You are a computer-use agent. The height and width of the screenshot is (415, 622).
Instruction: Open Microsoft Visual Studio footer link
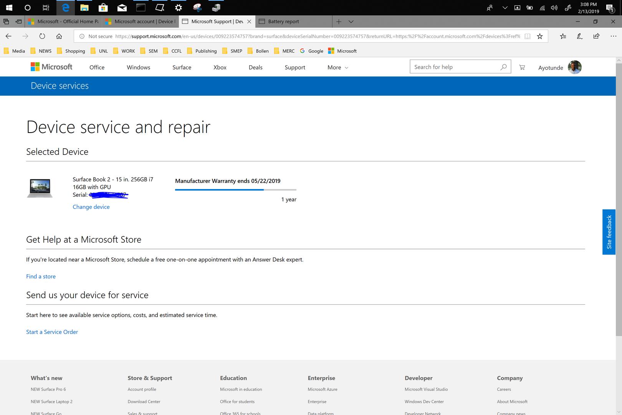[x=426, y=389]
